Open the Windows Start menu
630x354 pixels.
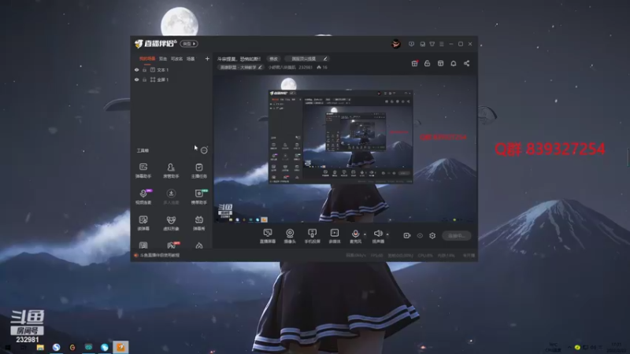point(8,347)
